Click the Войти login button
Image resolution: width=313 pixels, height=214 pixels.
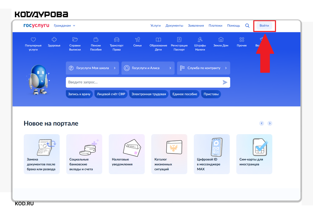click(264, 26)
